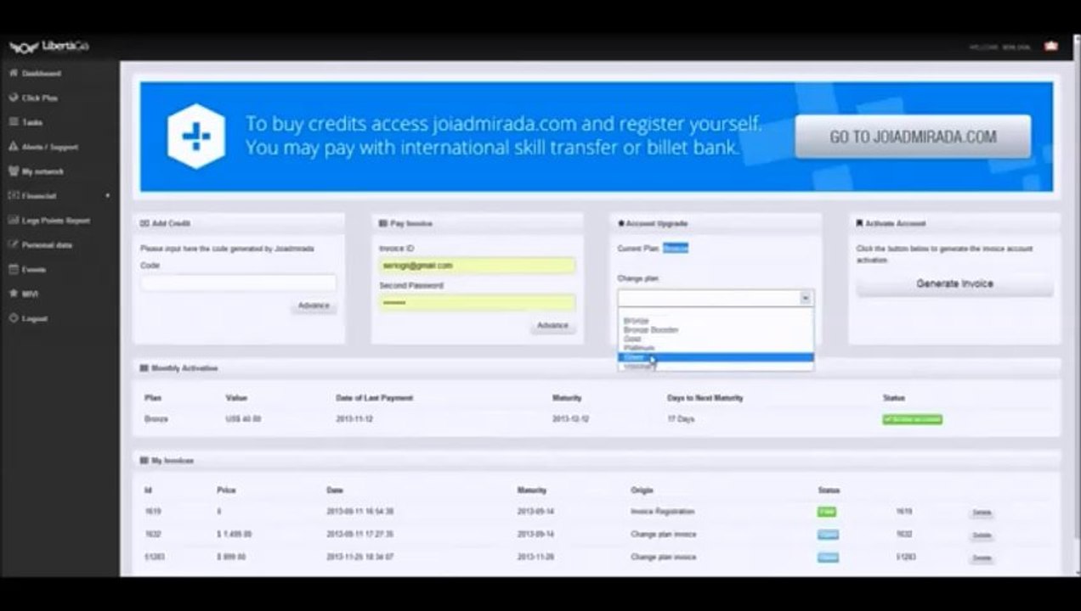The image size is (1081, 611).
Task: Open the Personal data edit icon
Action: pos(14,244)
